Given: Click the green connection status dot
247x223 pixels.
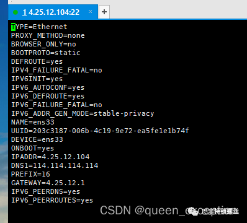Looking at the screenshot, I should (16, 12).
